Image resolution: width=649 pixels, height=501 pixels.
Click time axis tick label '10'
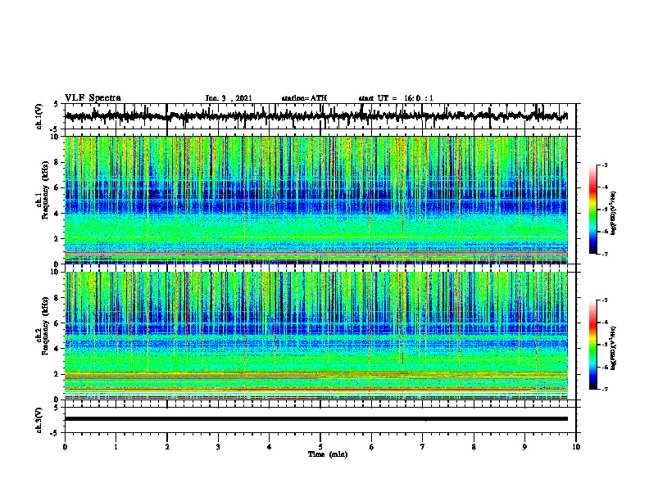click(576, 447)
